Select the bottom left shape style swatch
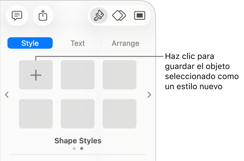The height and width of the screenshot is (161, 244). click(x=36, y=114)
